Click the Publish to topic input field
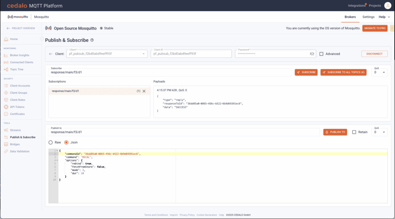Screen dimensions: 395x219 click(183, 132)
